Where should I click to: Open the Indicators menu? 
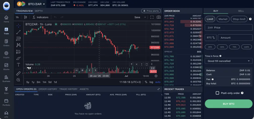40,17
